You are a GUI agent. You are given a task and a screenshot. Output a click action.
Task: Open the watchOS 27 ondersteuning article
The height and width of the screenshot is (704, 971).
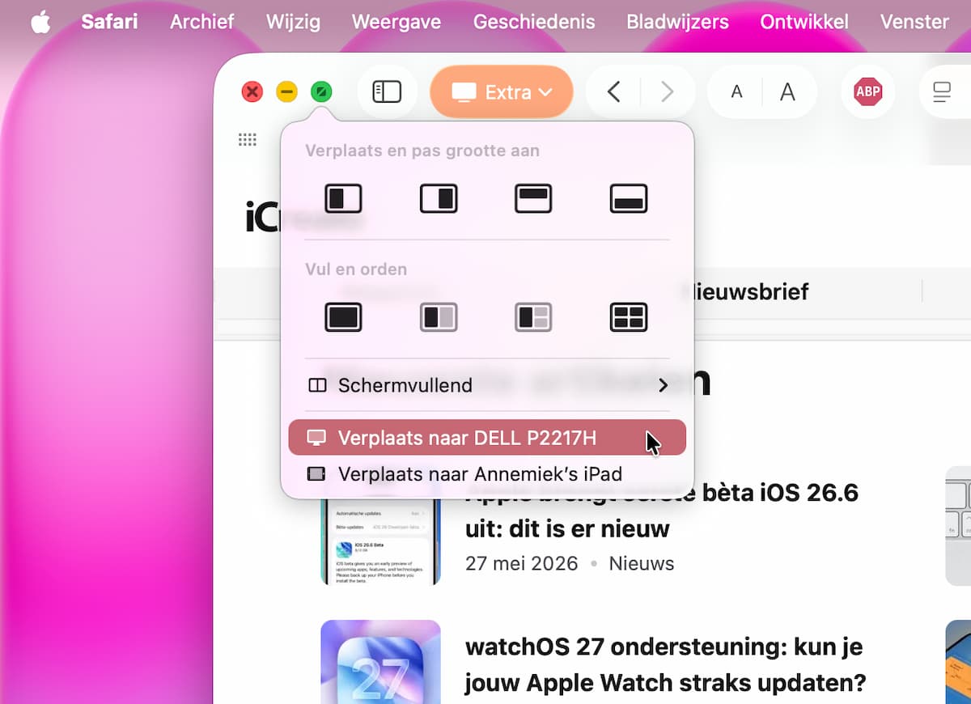(x=665, y=665)
